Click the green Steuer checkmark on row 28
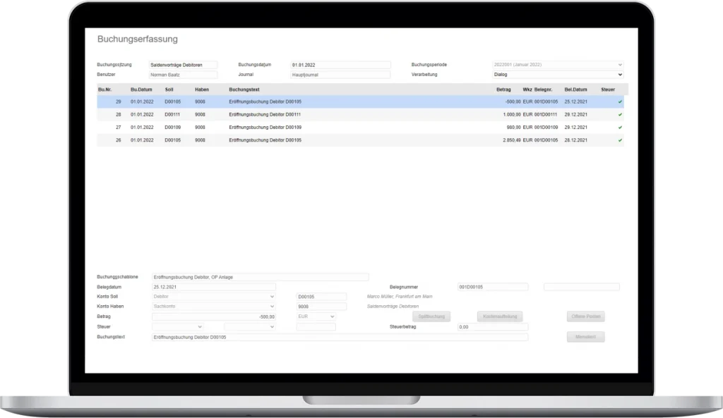The width and height of the screenshot is (723, 418). pyautogui.click(x=620, y=114)
